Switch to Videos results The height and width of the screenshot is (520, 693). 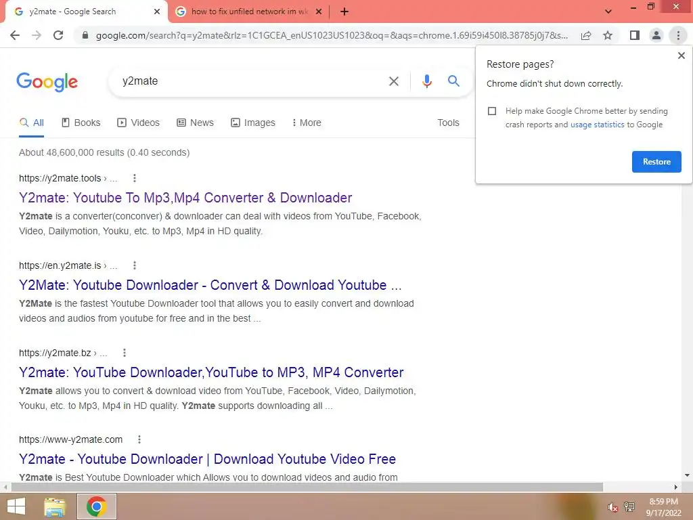tap(138, 123)
